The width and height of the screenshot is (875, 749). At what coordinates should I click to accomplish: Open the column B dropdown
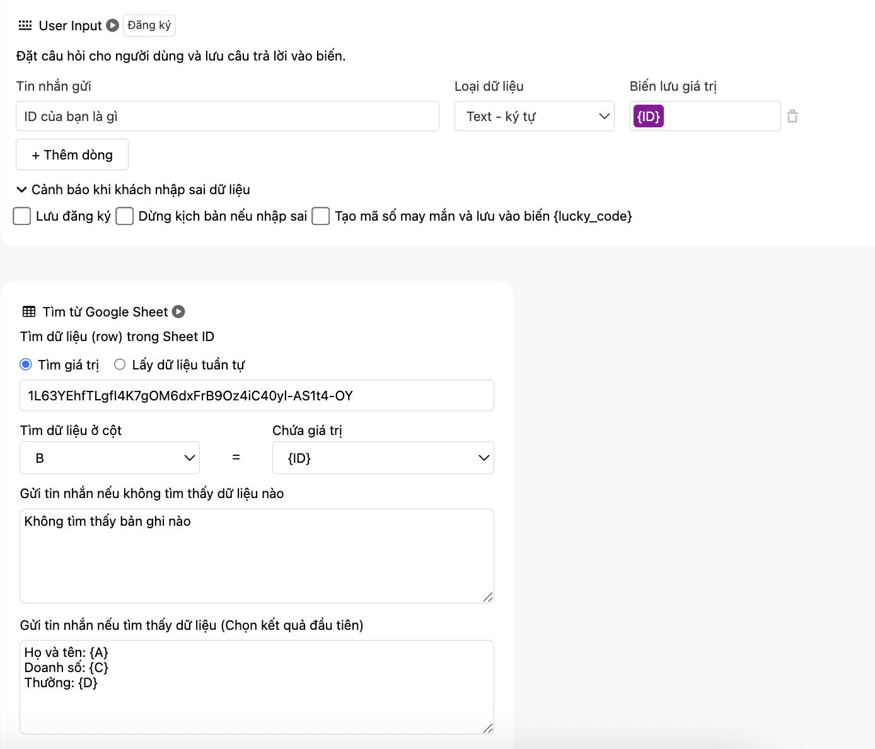coord(110,458)
